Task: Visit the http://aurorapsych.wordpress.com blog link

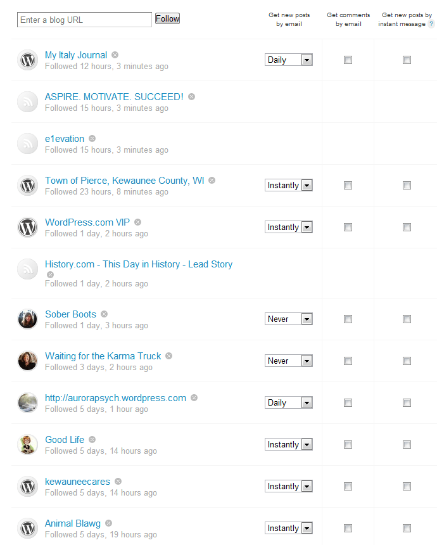Action: pyautogui.click(x=115, y=398)
